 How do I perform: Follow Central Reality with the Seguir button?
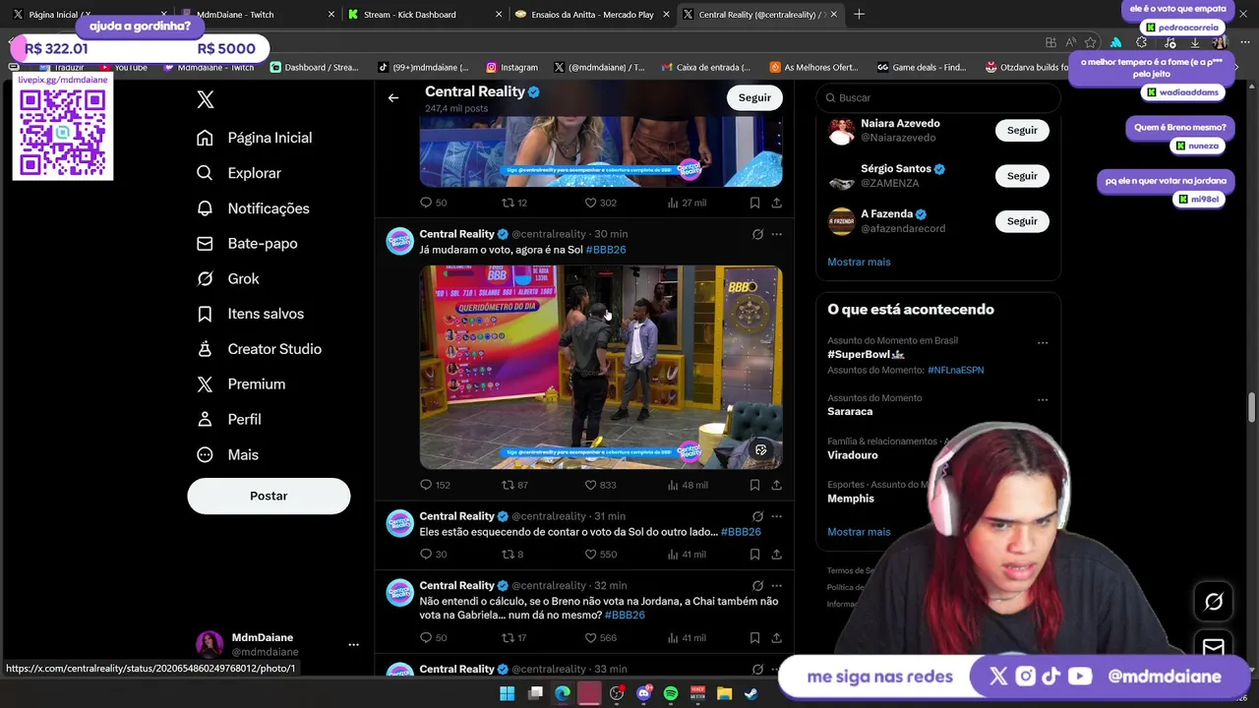tap(754, 97)
